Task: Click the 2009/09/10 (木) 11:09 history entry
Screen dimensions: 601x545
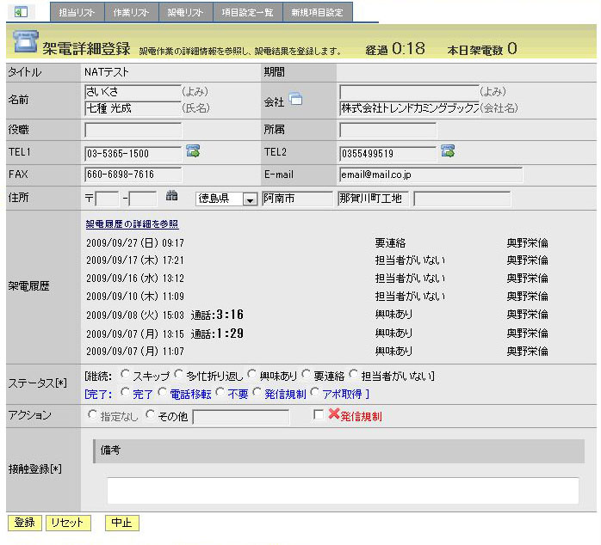Action: 135,297
